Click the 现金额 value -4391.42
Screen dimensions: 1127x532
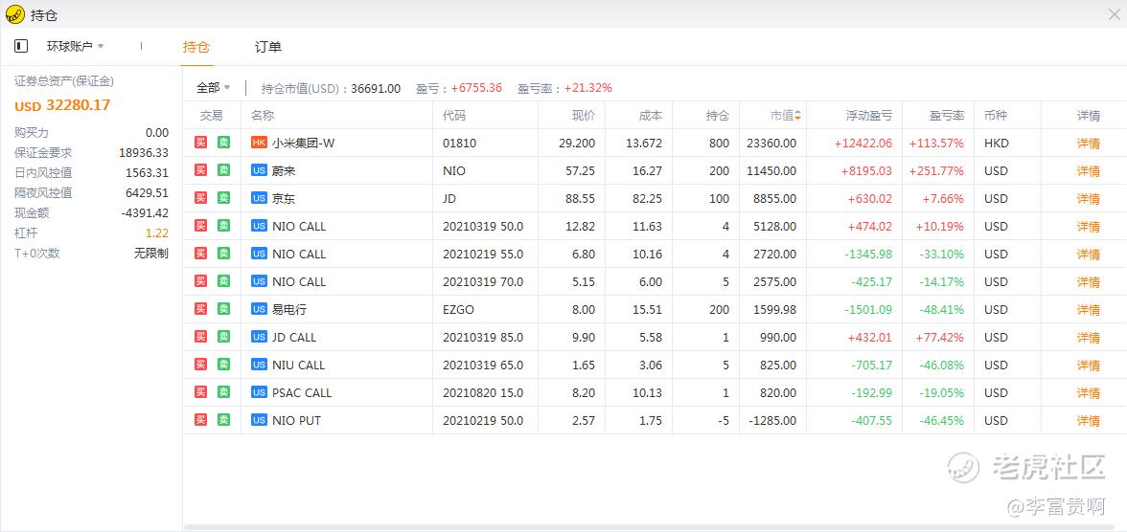pyautogui.click(x=146, y=212)
